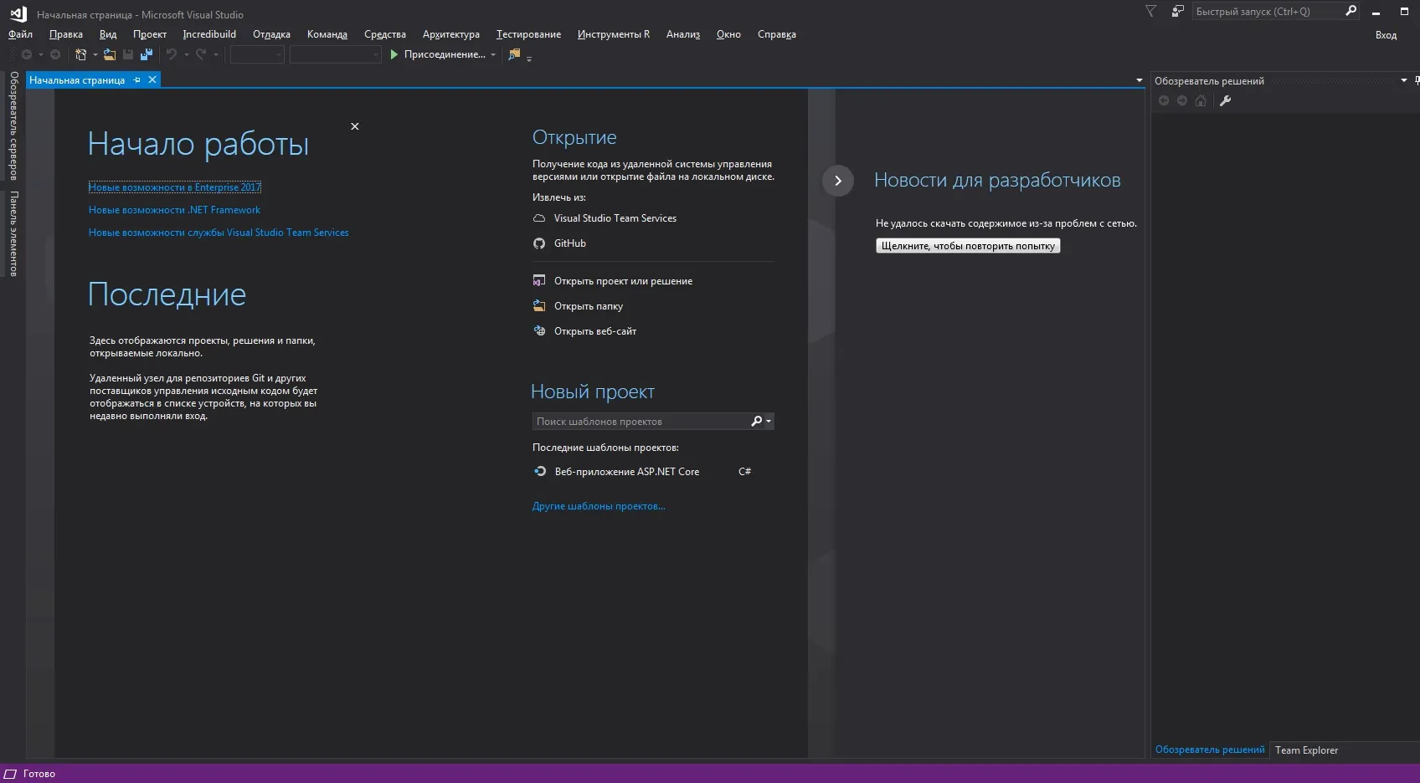1420x783 pixels.
Task: Click the Solution Explorer forward arrow icon
Action: tap(1182, 100)
